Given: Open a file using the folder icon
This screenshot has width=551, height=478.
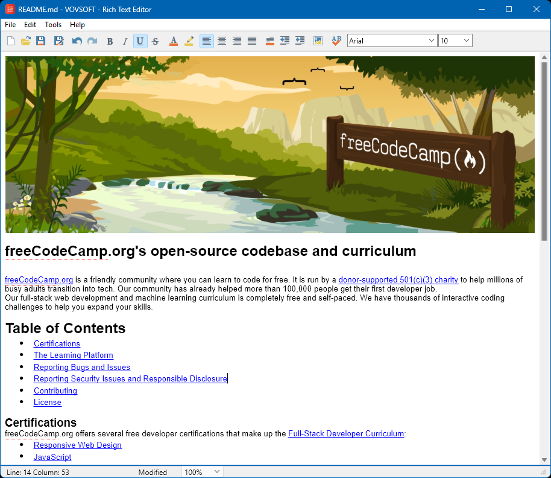Looking at the screenshot, I should [26, 41].
